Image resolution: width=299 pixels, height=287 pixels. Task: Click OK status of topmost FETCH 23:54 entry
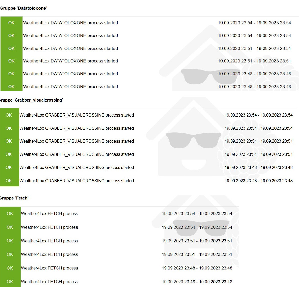[10, 213]
